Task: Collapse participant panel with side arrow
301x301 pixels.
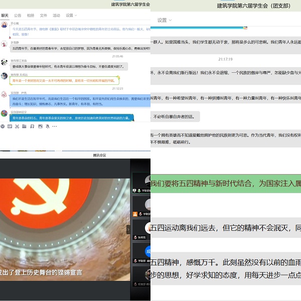Action: coord(128,229)
